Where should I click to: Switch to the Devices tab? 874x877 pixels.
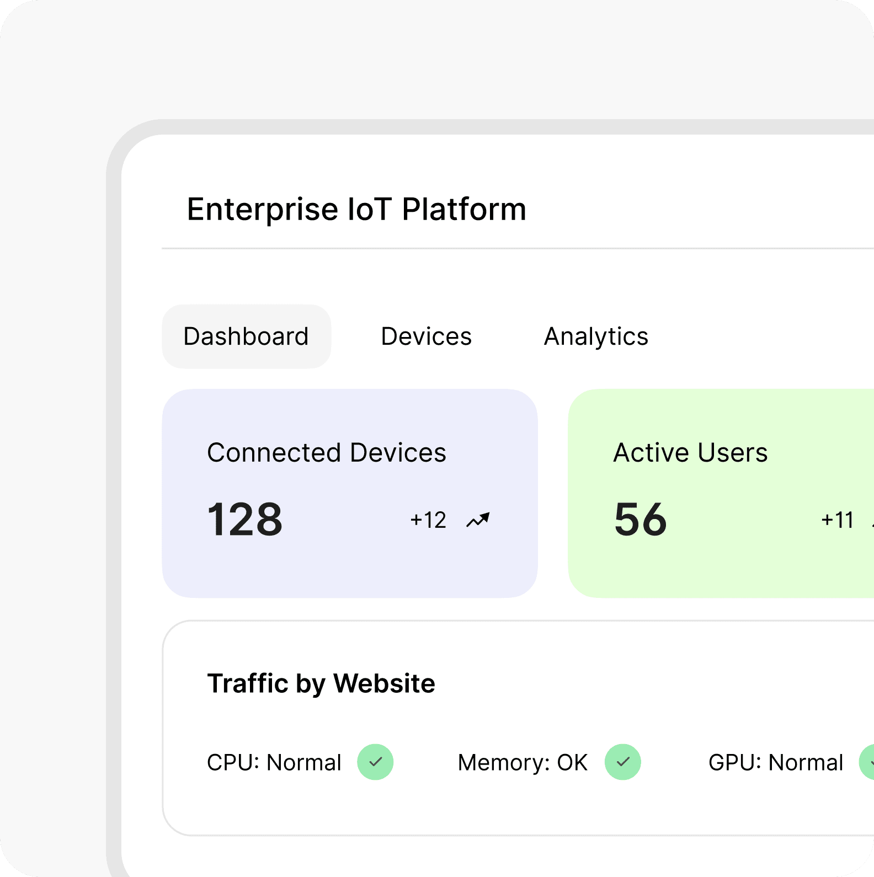[426, 336]
